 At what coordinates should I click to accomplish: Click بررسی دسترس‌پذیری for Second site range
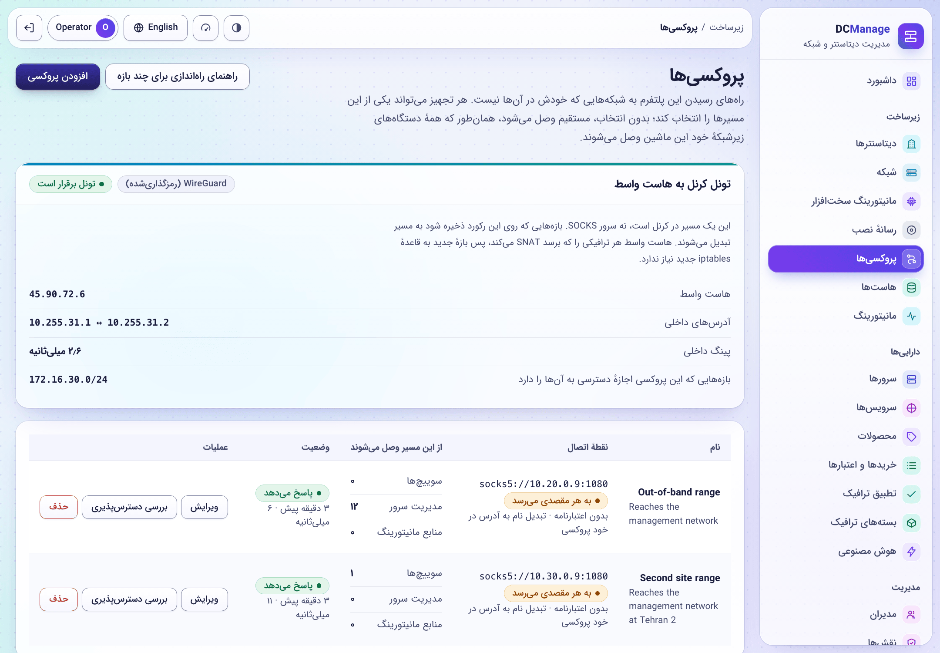(129, 599)
